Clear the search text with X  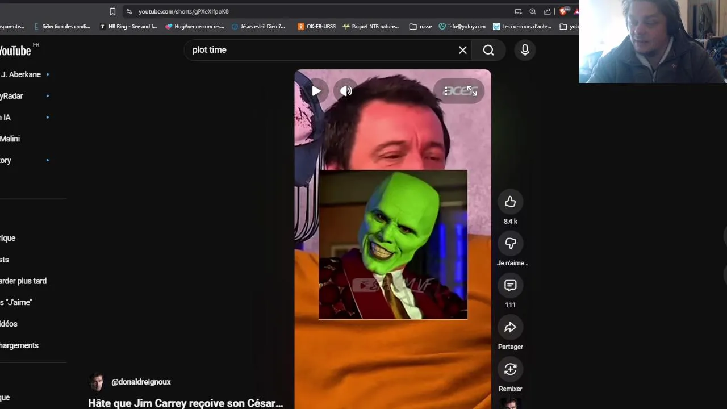(x=463, y=50)
